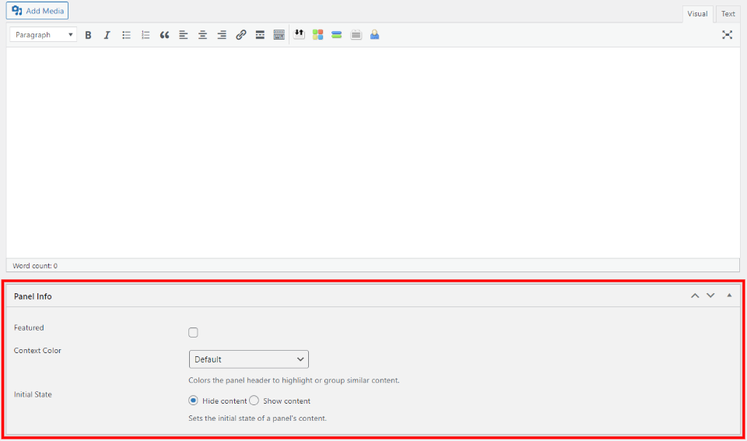The width and height of the screenshot is (747, 441).
Task: Move Panel Info box down
Action: [x=710, y=296]
